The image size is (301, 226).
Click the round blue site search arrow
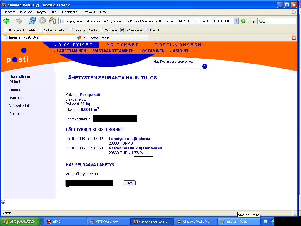click(205, 67)
